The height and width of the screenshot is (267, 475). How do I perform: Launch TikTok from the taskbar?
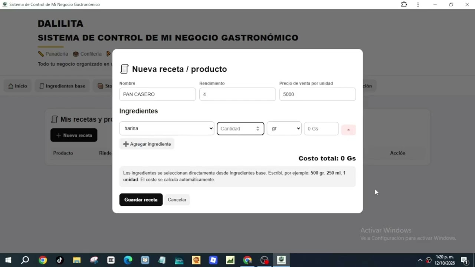[59, 260]
